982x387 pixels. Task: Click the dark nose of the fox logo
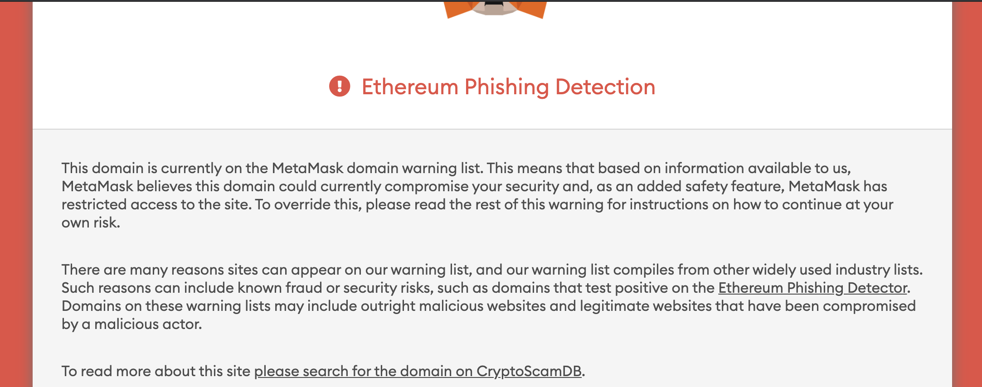[495, 3]
